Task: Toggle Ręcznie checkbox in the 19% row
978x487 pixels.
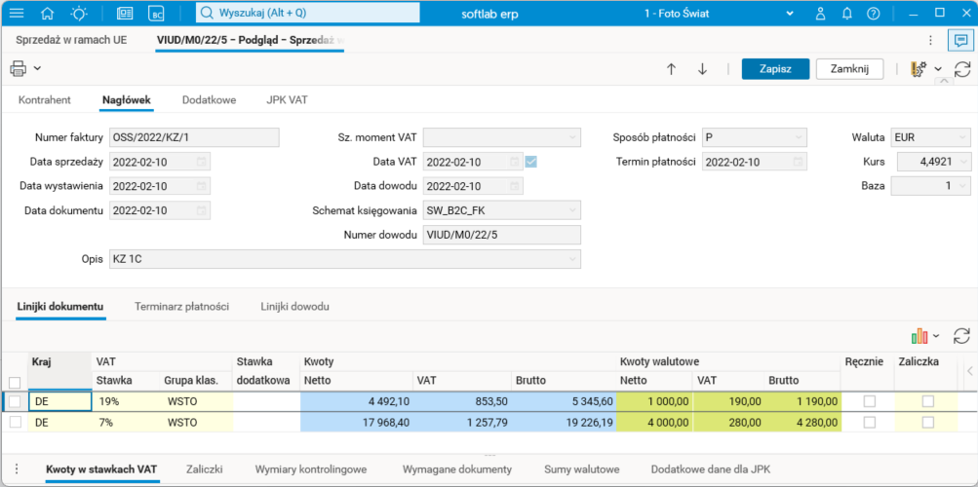Action: coord(869,402)
